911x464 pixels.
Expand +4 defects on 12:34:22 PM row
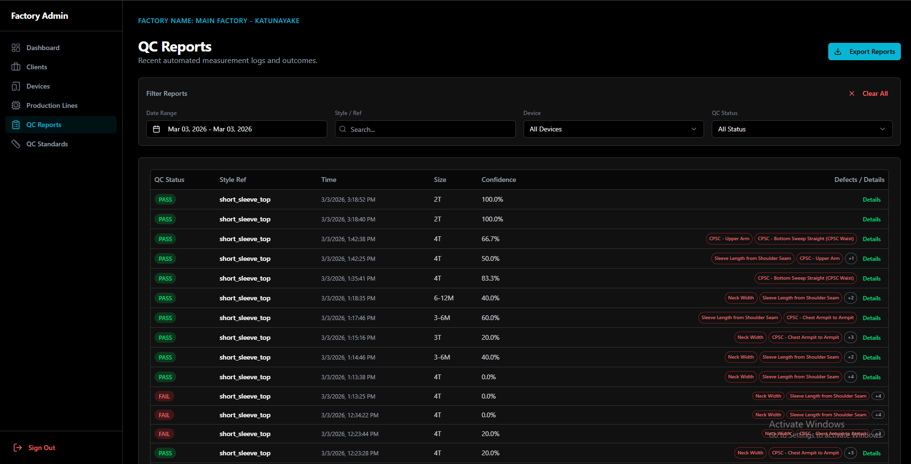pos(878,415)
